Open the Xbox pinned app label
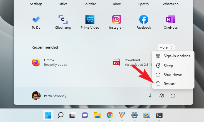This screenshot has width=204, height=123. tap(117, 4)
